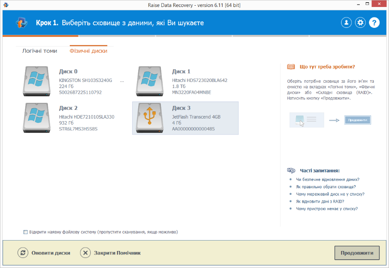Click the Диск 3 title text
This screenshot has width=389, height=268.
pyautogui.click(x=181, y=108)
